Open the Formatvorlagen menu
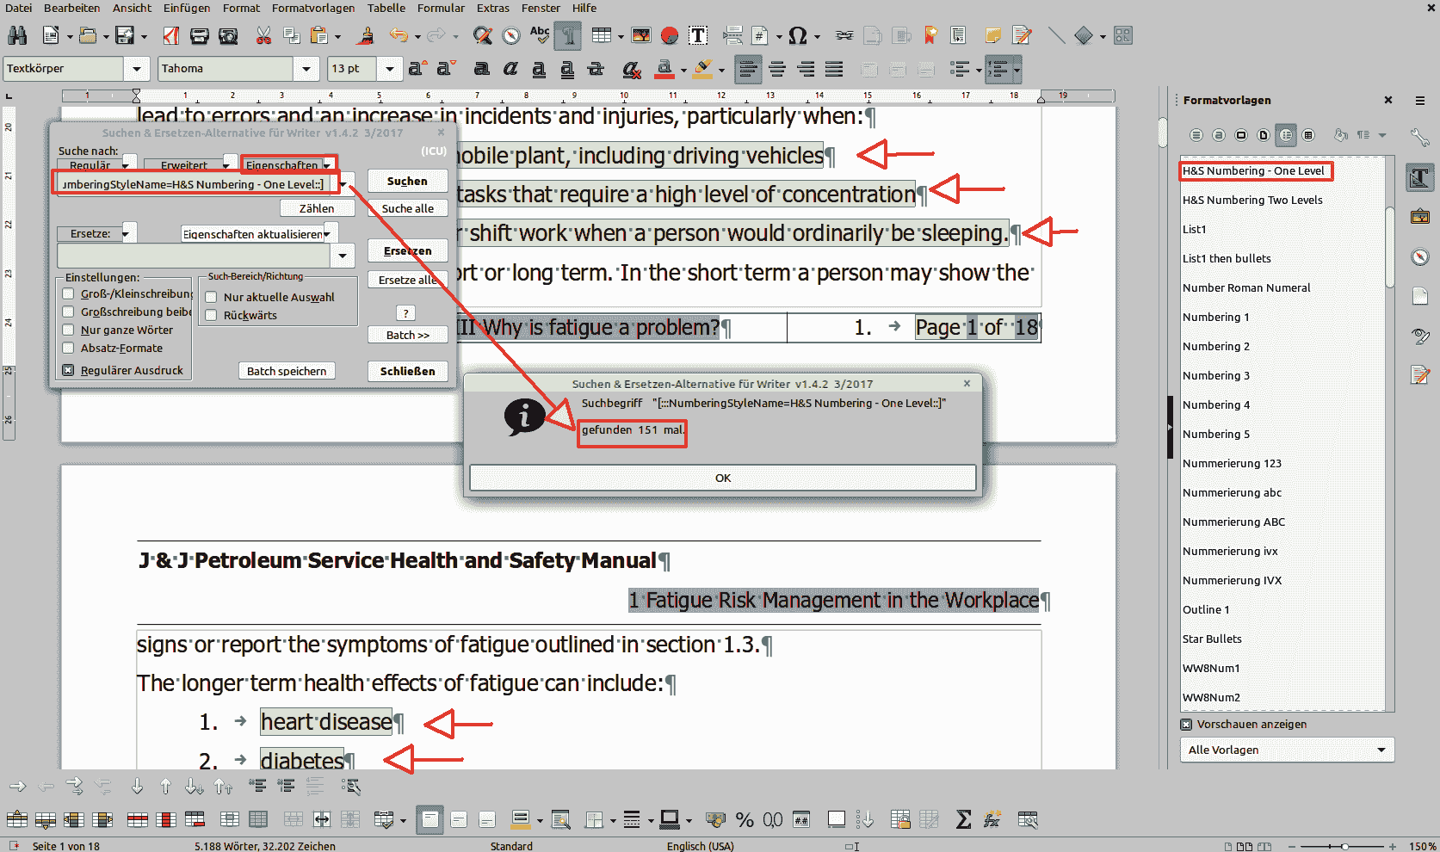 [313, 8]
